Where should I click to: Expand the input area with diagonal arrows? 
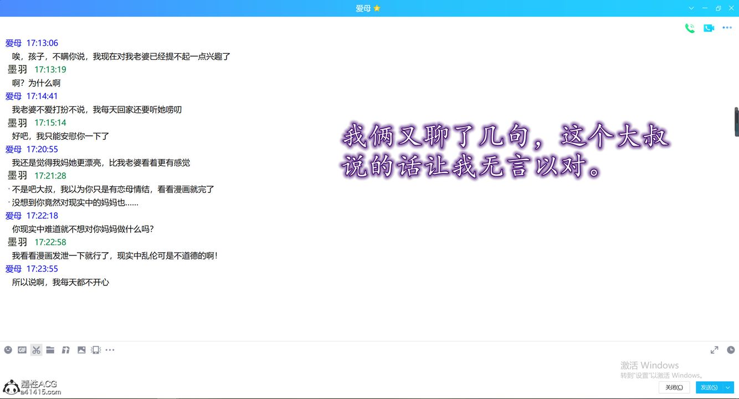click(x=714, y=350)
